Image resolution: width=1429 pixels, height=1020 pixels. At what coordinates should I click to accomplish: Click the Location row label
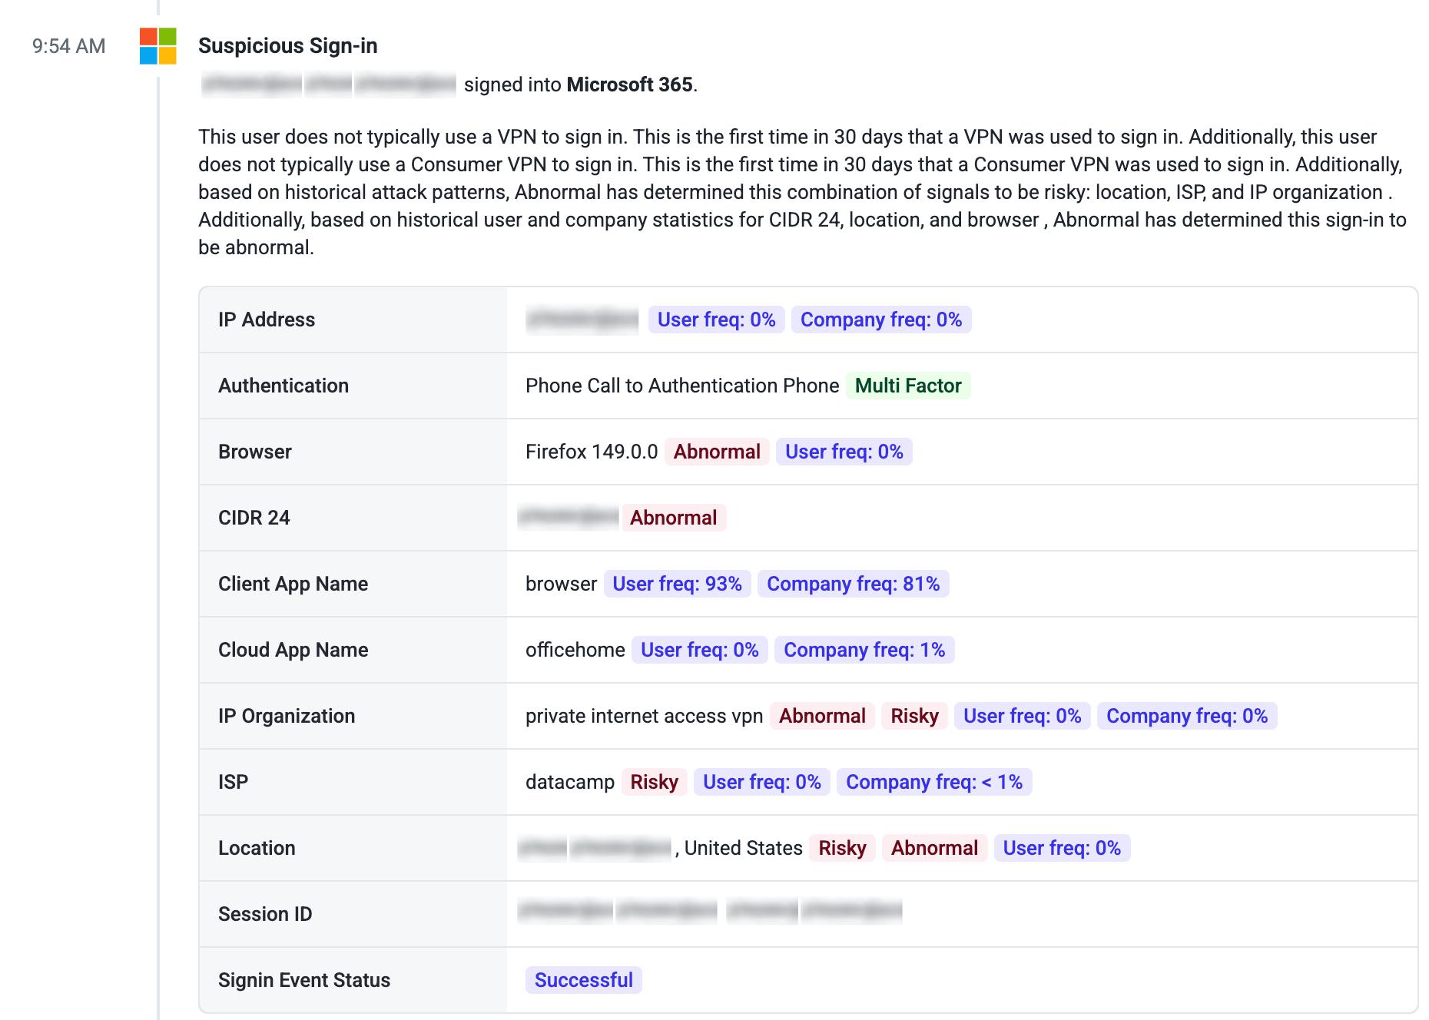pyautogui.click(x=257, y=848)
